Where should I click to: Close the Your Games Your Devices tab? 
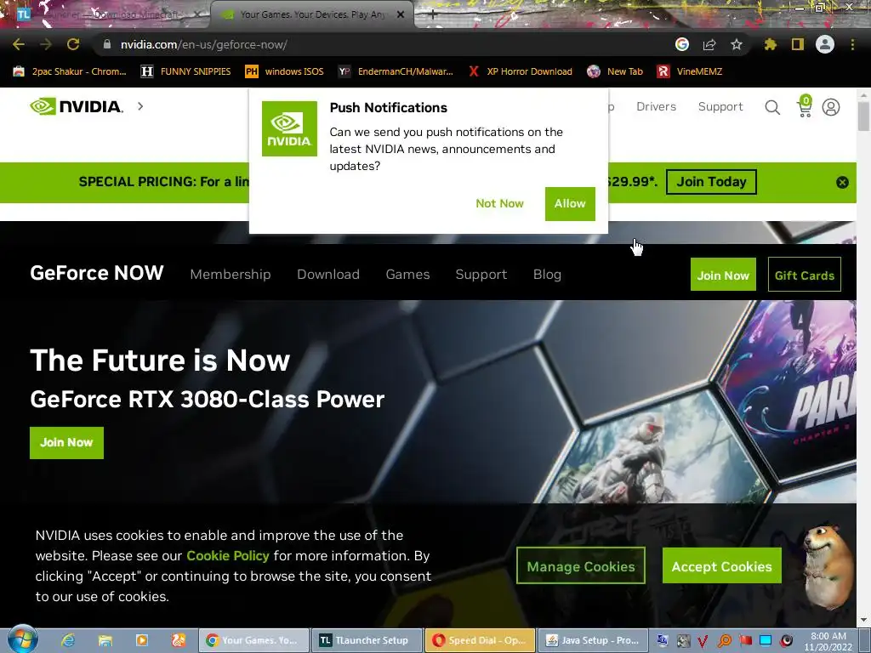[x=401, y=15]
